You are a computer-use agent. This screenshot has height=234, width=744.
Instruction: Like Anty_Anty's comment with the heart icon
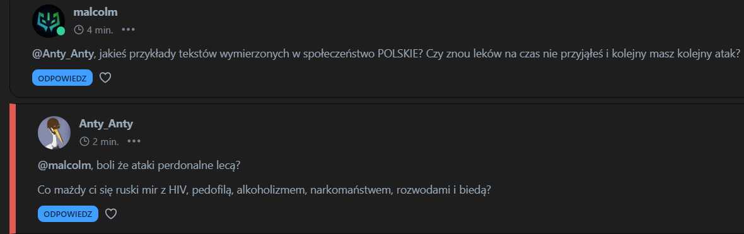coord(110,214)
